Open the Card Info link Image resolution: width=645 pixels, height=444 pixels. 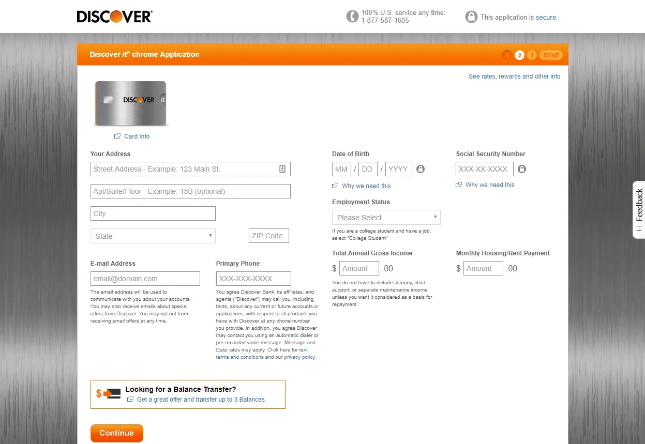(137, 136)
